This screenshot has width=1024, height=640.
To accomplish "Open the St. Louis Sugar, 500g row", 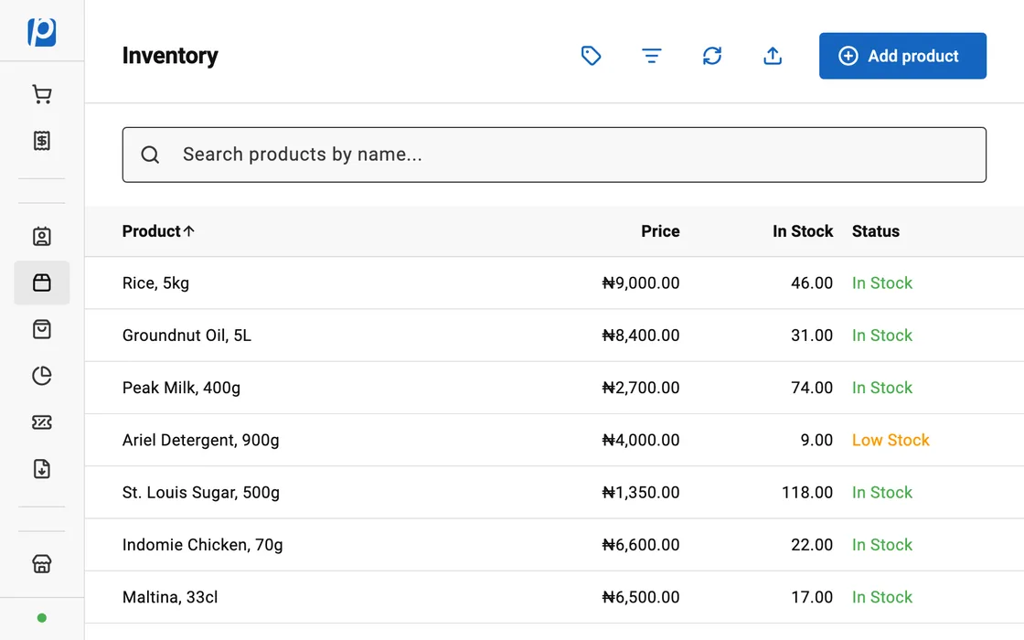I will point(554,493).
